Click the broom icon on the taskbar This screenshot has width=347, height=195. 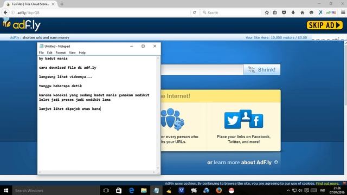point(169,190)
